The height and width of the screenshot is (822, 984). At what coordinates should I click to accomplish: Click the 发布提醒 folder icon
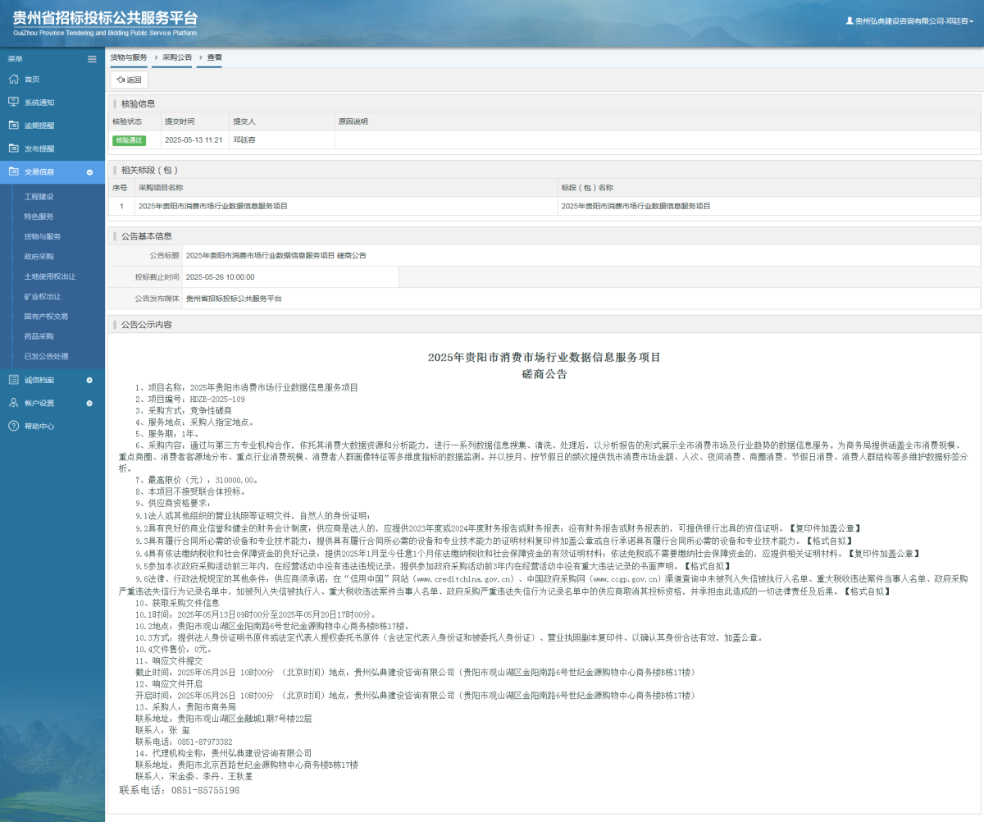point(13,148)
